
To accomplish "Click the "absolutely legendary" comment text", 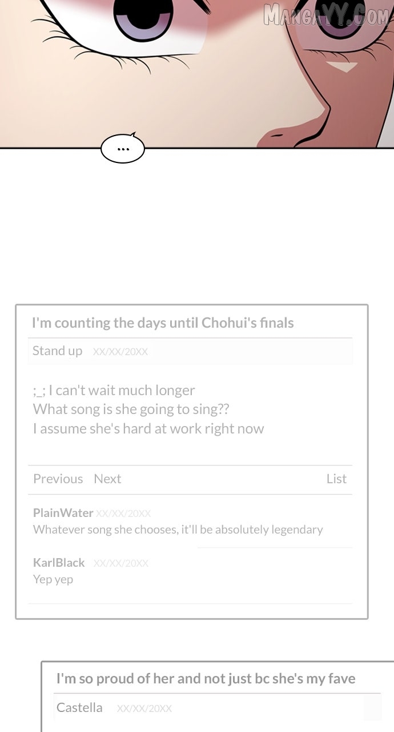I will 178,530.
